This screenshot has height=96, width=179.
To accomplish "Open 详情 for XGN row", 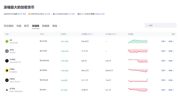I will point(171,51).
